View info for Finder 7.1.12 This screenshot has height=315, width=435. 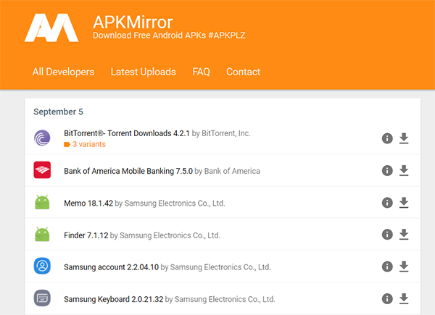pos(387,235)
